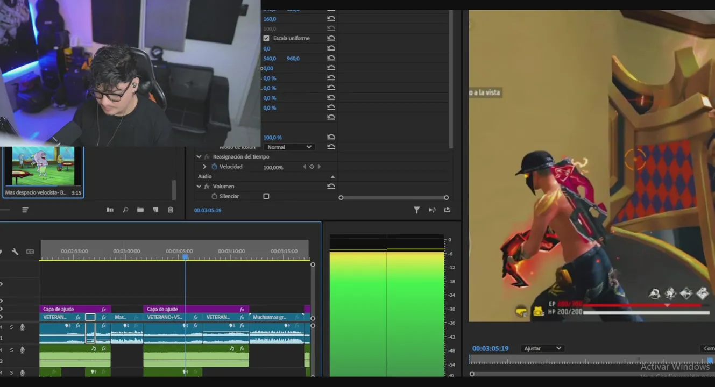Edit the 960,0 anchor value

coord(293,58)
